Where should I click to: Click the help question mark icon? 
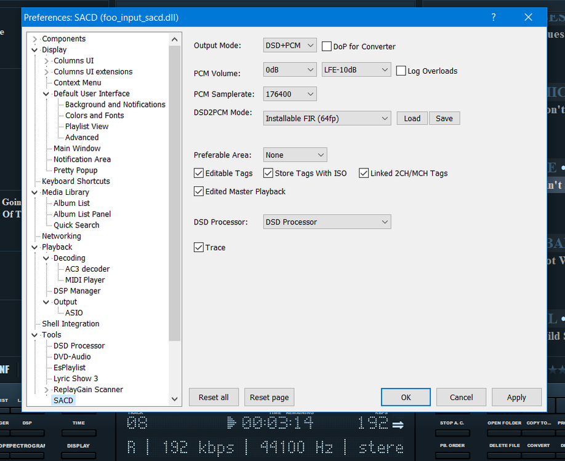tap(494, 17)
